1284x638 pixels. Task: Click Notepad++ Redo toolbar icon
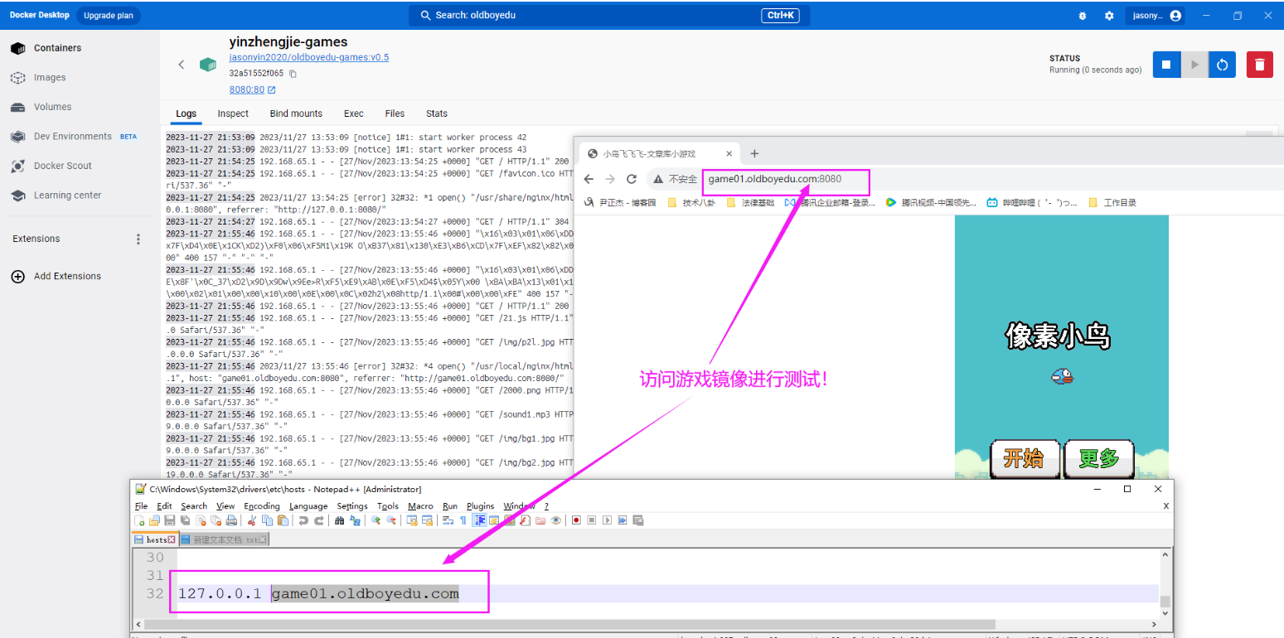(319, 520)
